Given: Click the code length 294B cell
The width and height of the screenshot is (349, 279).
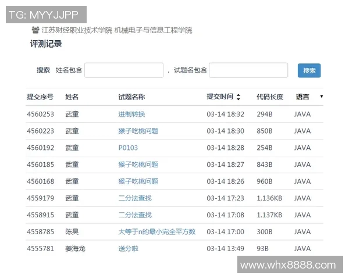Looking at the screenshot, I should (x=265, y=114).
